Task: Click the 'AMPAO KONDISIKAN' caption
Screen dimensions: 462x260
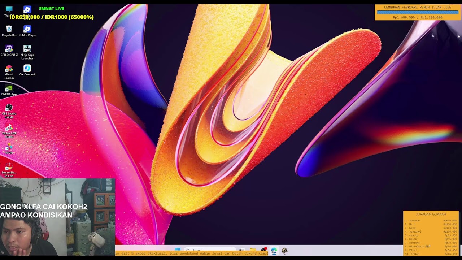Action: pyautogui.click(x=36, y=215)
